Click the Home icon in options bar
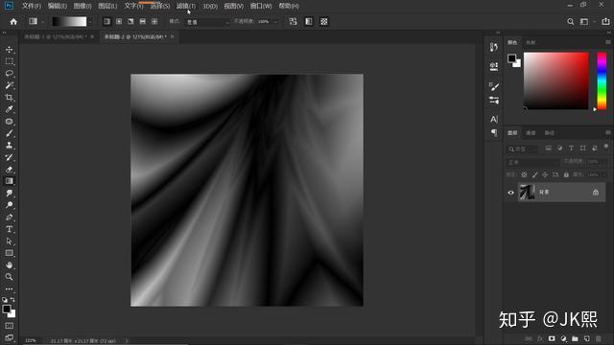Image resolution: width=614 pixels, height=345 pixels. tap(13, 22)
